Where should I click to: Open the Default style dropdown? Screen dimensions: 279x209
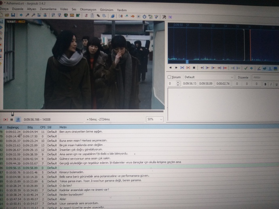pos(209,77)
